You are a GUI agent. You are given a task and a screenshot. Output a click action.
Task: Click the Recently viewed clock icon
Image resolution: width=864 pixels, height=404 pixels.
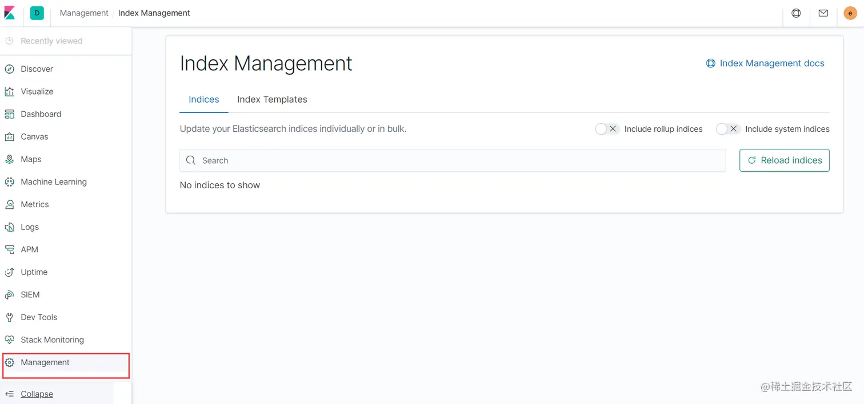point(9,41)
